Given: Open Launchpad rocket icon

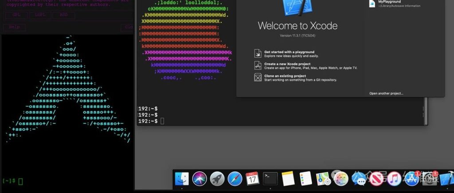Looking at the screenshot, I should pyautogui.click(x=217, y=179).
